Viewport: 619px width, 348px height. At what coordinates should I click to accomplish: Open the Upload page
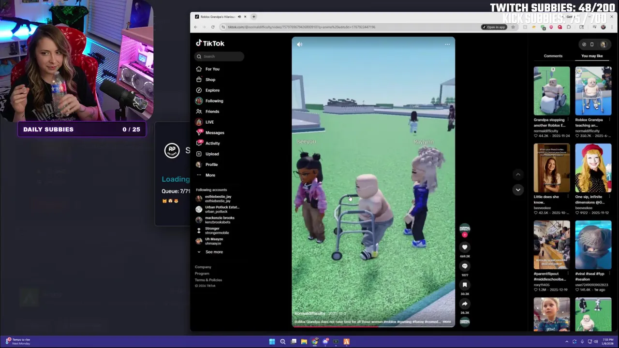coord(207,154)
